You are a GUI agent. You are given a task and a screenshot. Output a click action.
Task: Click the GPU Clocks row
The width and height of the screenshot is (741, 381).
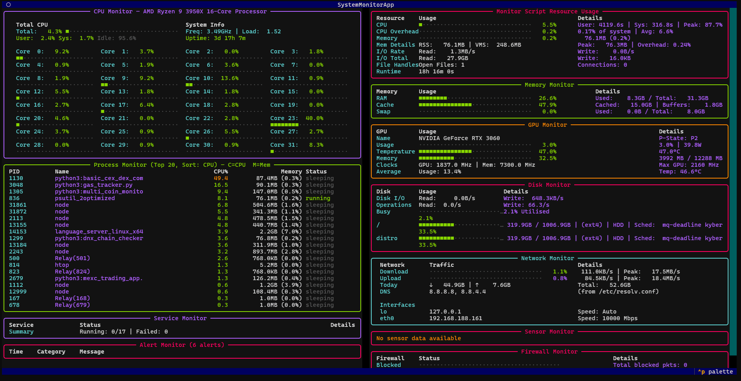tap(549, 165)
